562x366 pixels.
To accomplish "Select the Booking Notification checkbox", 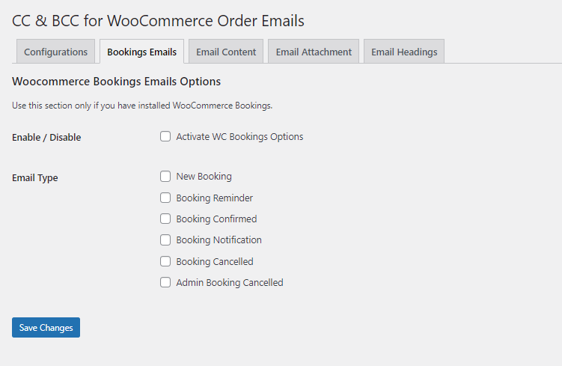I will pyautogui.click(x=165, y=240).
